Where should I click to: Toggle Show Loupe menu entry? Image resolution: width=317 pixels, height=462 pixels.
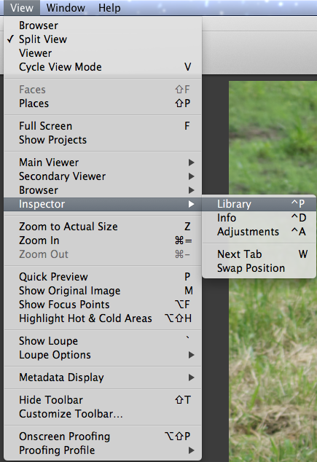click(103, 341)
